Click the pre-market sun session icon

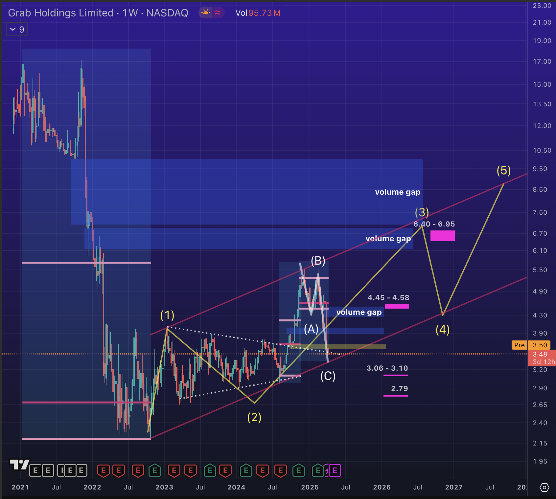(206, 13)
